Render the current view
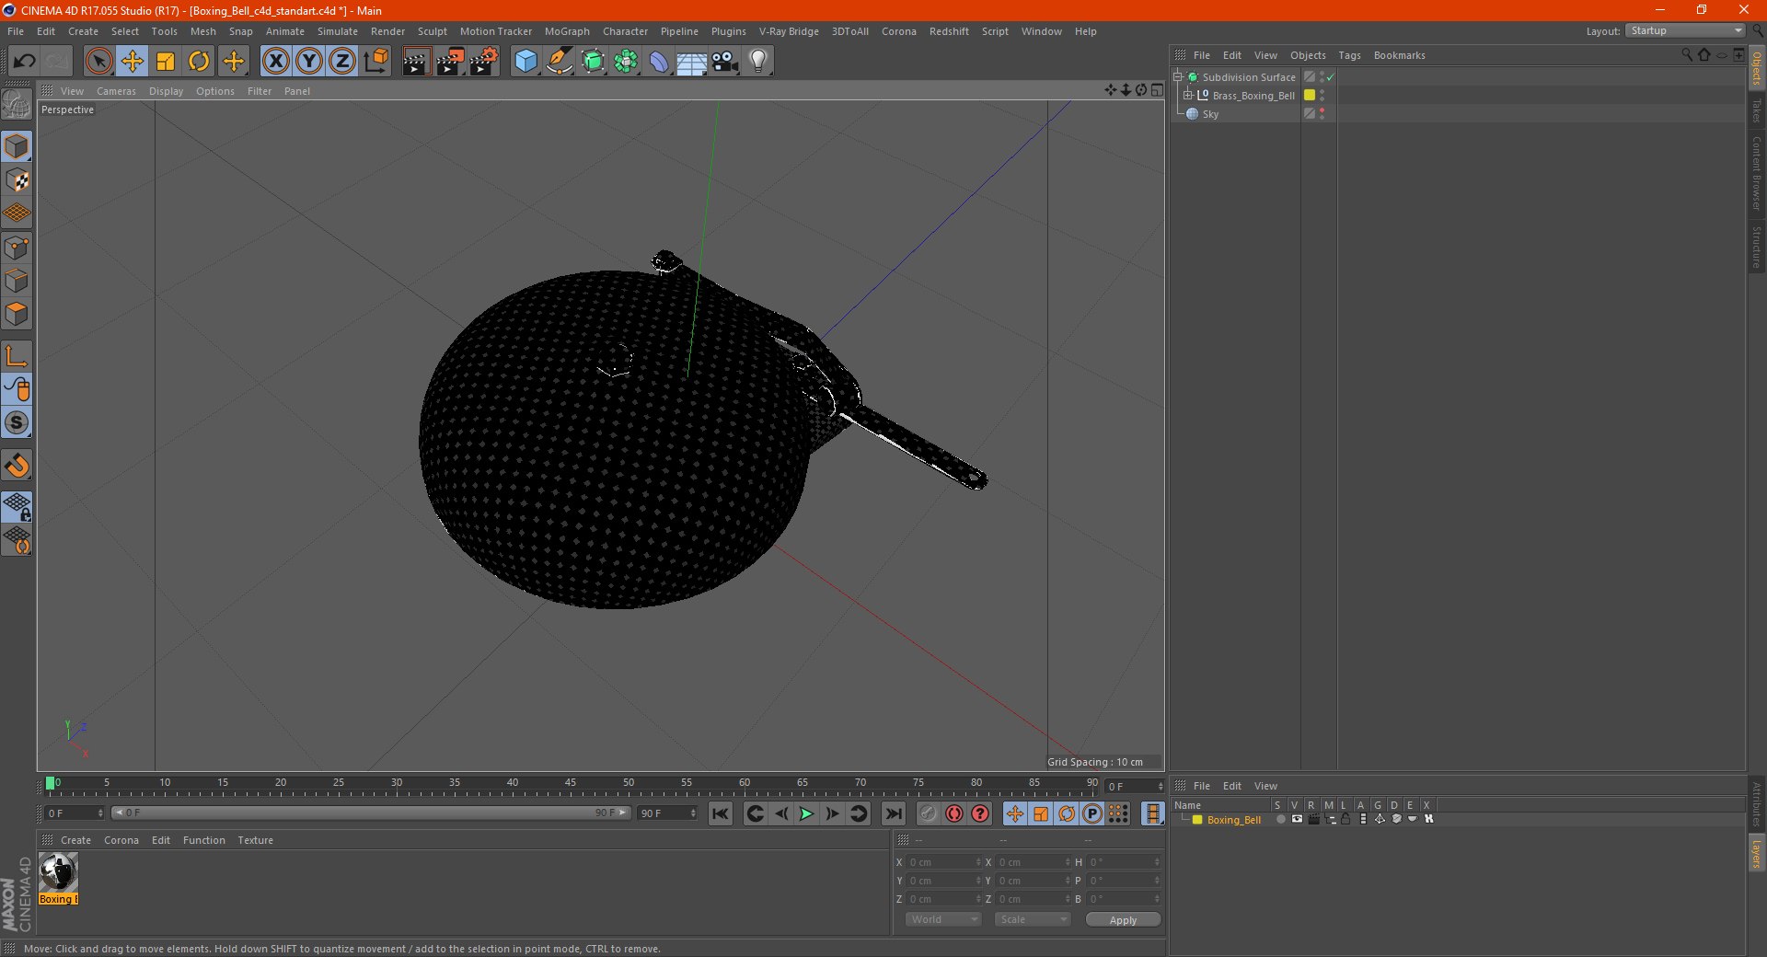 [416, 62]
